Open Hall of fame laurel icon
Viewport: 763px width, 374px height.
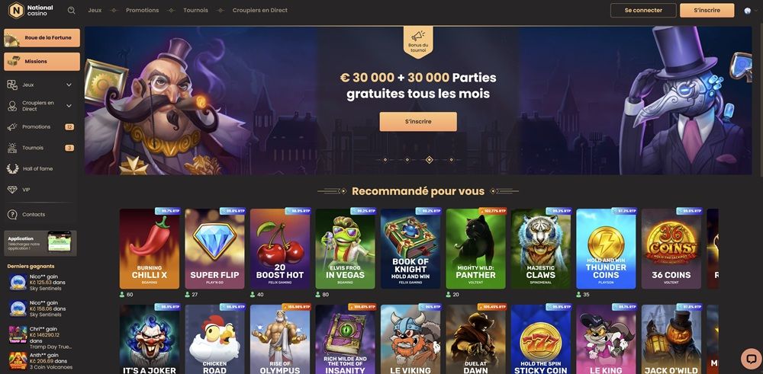[13, 168]
